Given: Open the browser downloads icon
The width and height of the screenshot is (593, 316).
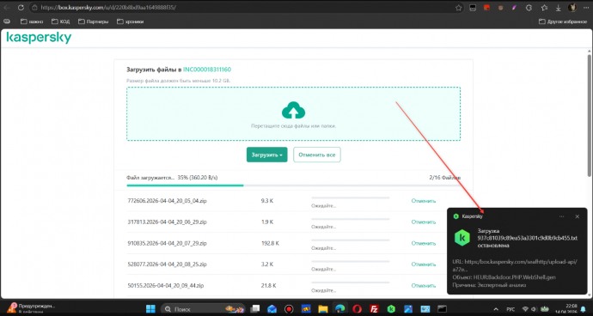Looking at the screenshot, I should pos(559,8).
